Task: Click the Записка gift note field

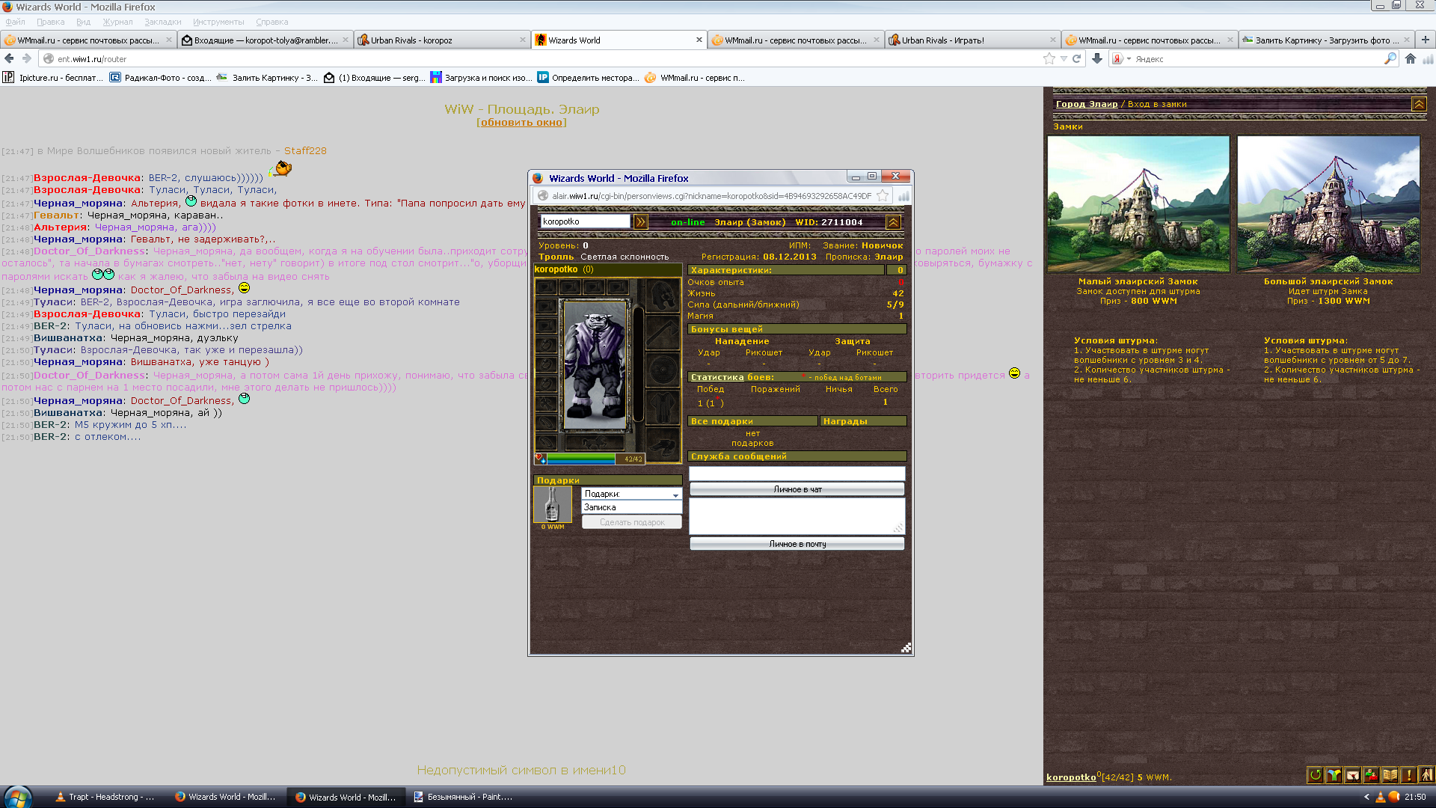Action: click(632, 507)
